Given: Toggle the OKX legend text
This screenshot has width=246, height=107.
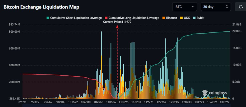Looking at the screenshot, I should pyautogui.click(x=187, y=18).
